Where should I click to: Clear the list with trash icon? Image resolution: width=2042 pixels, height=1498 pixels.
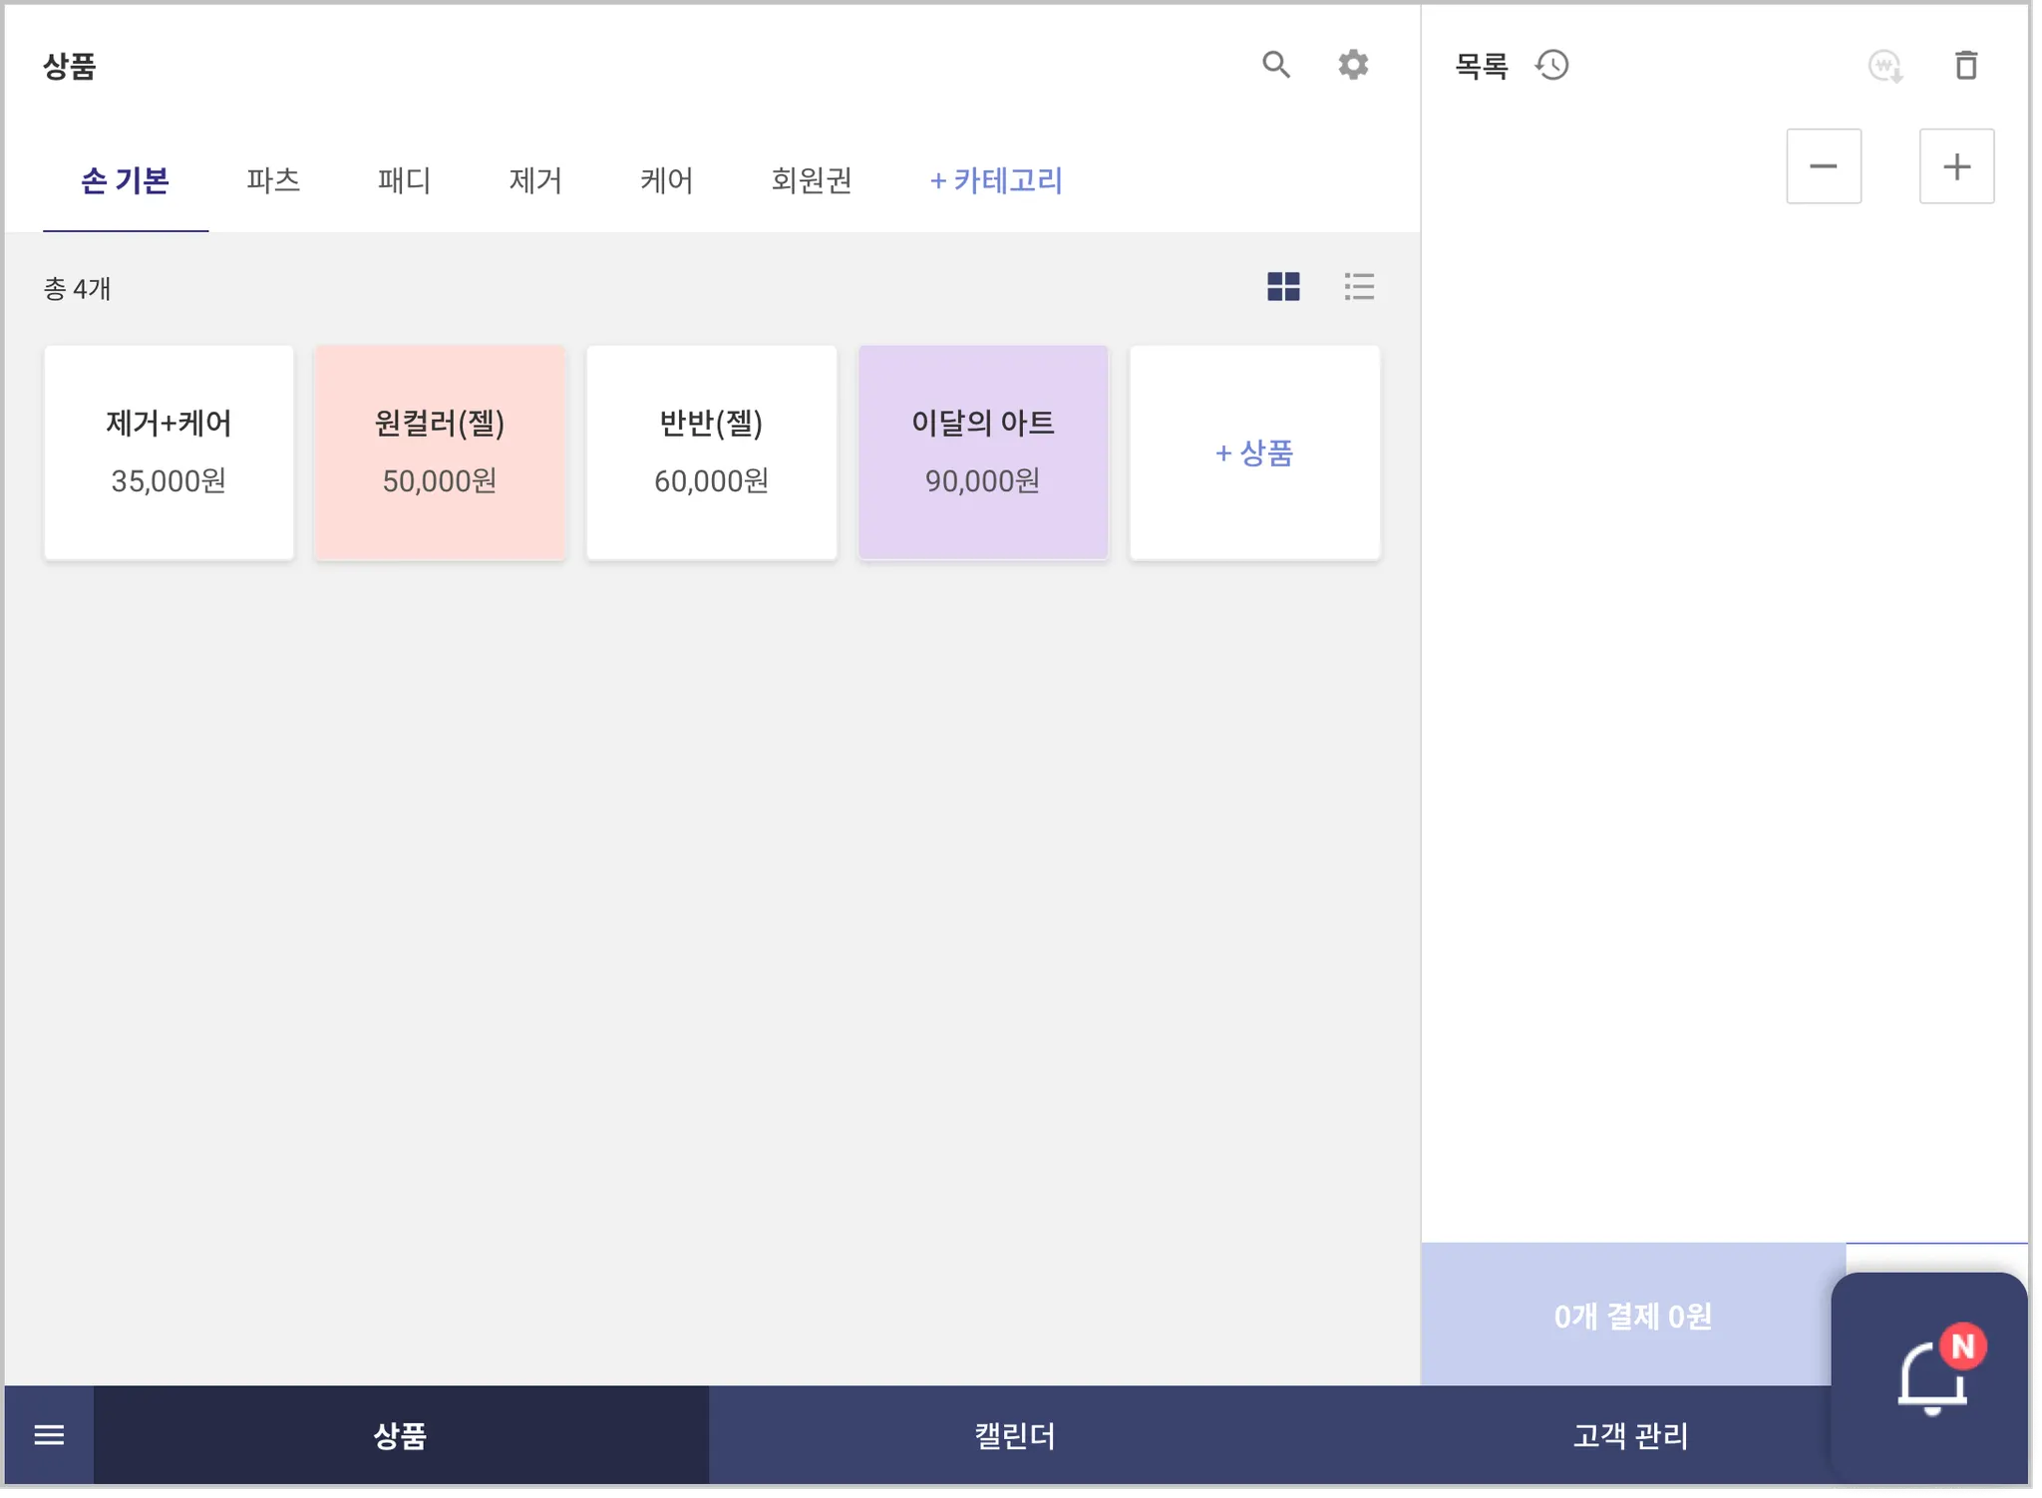click(1965, 66)
